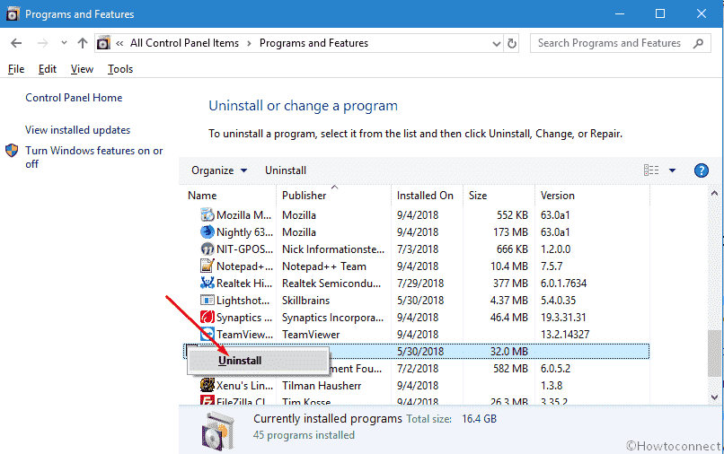Image resolution: width=724 pixels, height=454 pixels.
Task: Go up one level with up arrow
Action: coord(82,43)
